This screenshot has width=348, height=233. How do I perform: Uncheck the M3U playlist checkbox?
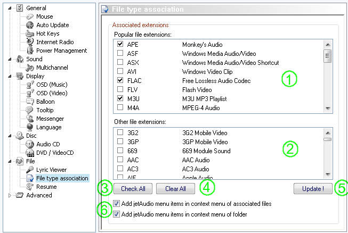pyautogui.click(x=120, y=98)
